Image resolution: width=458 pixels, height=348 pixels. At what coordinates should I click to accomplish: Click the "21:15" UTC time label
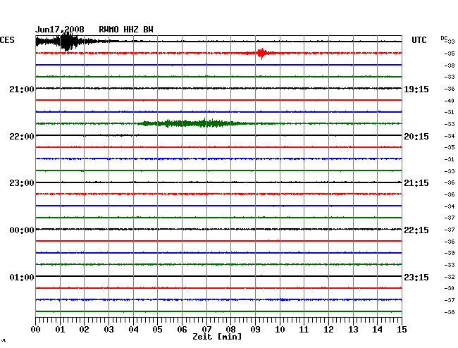tap(416, 183)
